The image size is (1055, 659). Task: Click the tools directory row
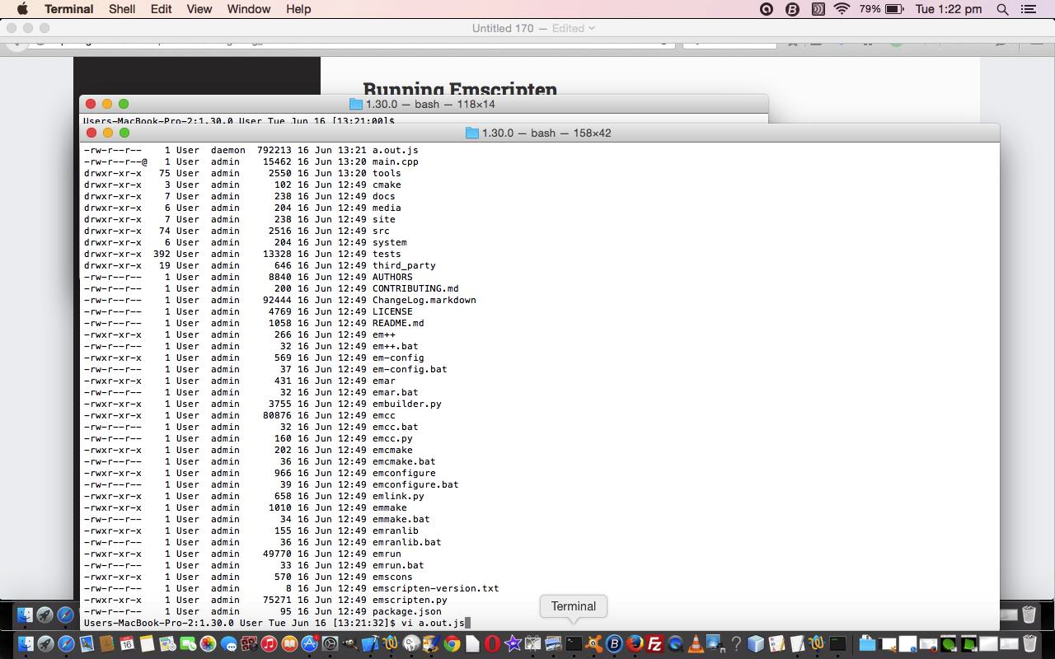pyautogui.click(x=242, y=173)
